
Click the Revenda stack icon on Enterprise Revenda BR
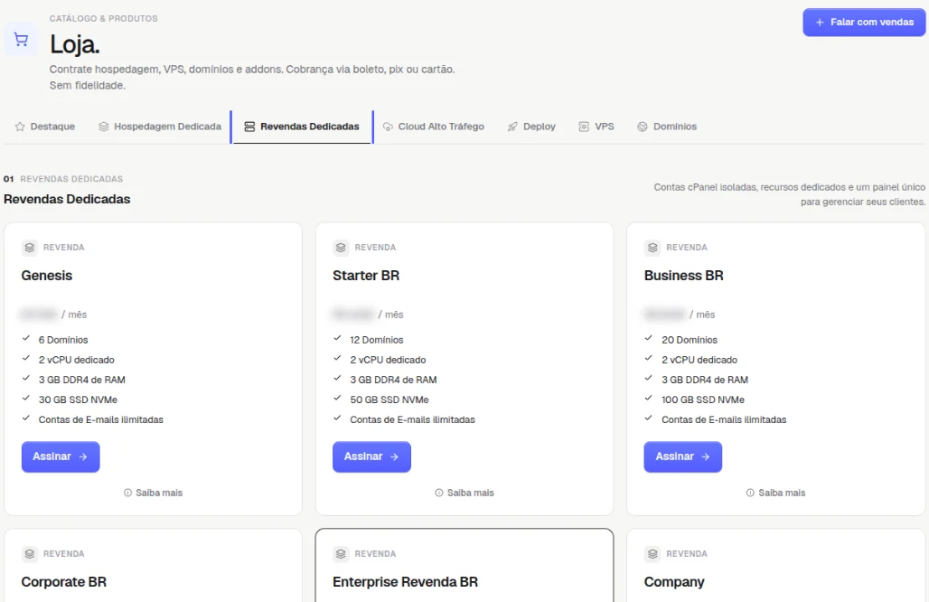pos(341,554)
